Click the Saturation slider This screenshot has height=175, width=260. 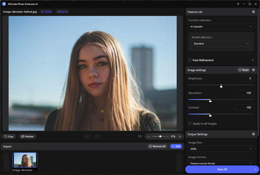click(221, 100)
